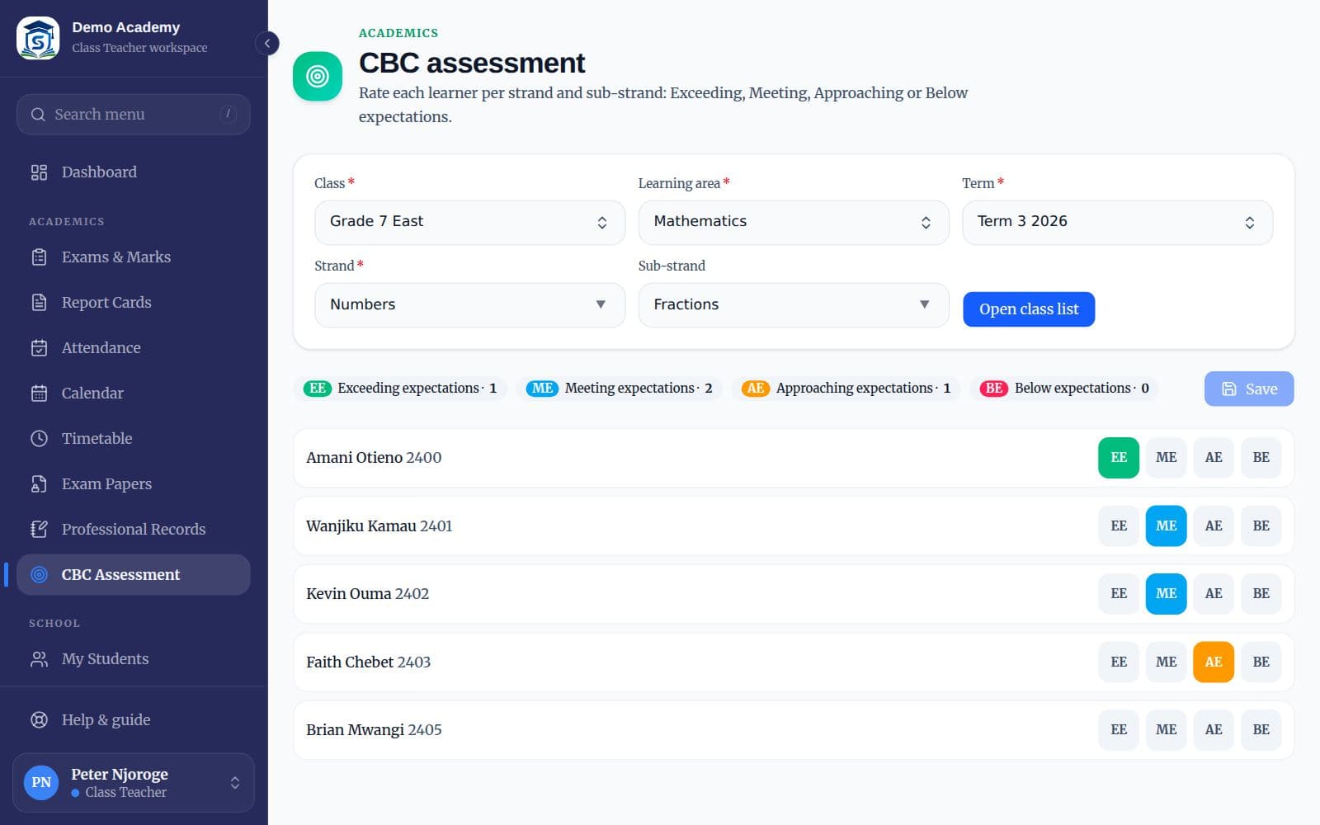Navigate to Attendance

point(134,348)
